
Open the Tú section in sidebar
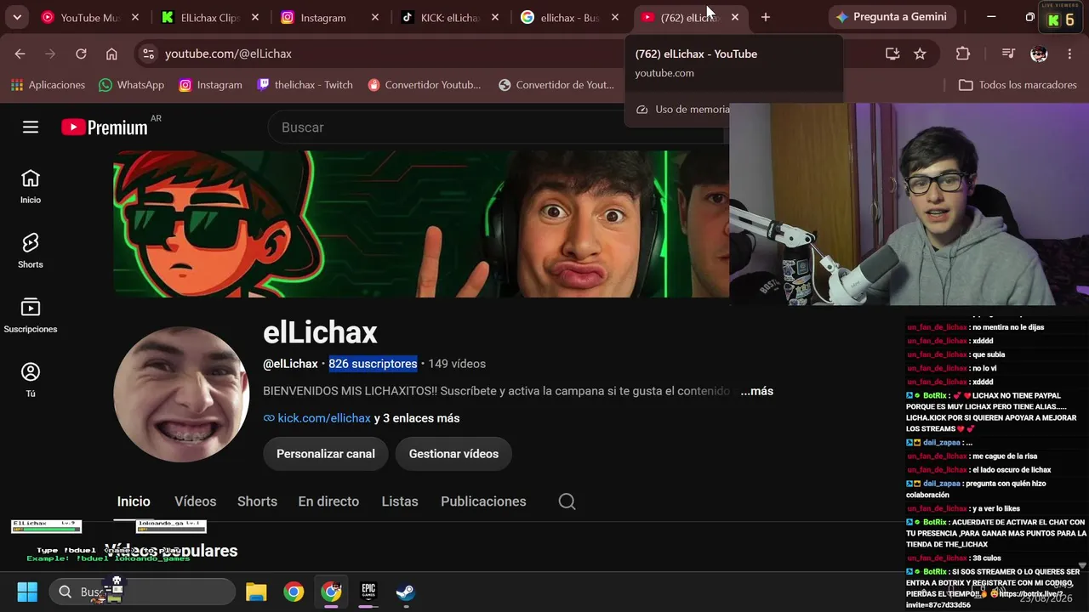coord(31,380)
